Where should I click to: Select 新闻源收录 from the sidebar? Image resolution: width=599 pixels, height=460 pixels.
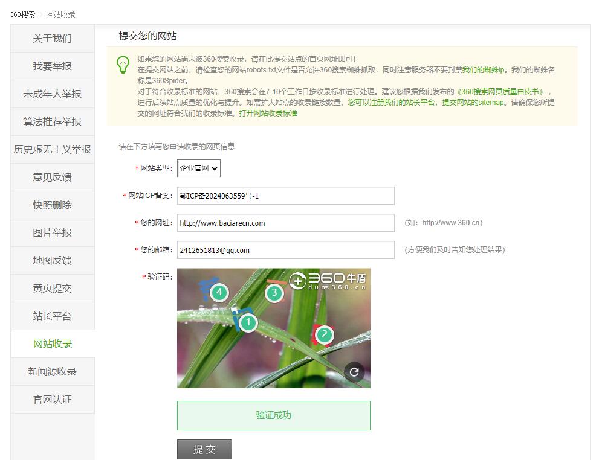click(x=53, y=372)
